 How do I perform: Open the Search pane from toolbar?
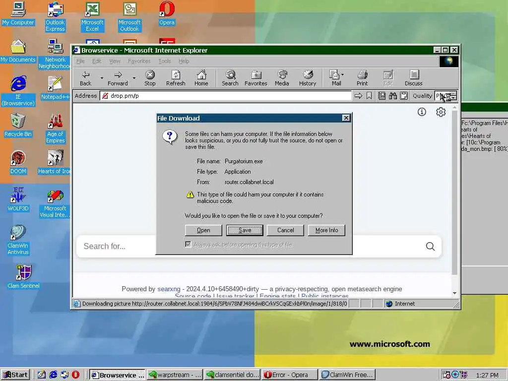click(230, 78)
